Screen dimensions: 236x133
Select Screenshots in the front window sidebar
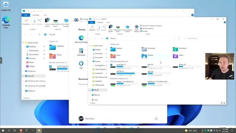99,73
